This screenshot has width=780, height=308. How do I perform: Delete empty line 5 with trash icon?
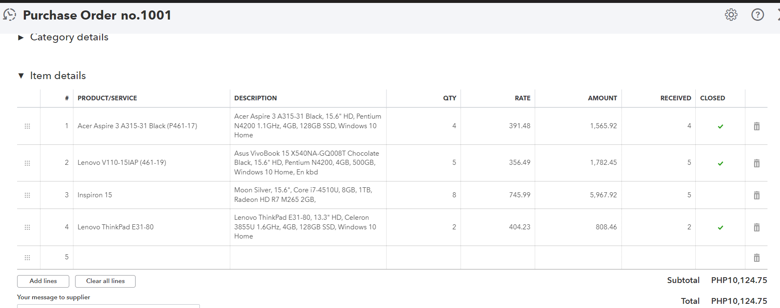coord(756,258)
